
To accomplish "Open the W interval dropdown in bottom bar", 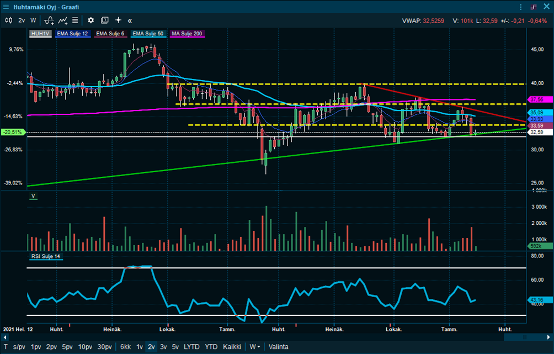I will tap(255, 347).
